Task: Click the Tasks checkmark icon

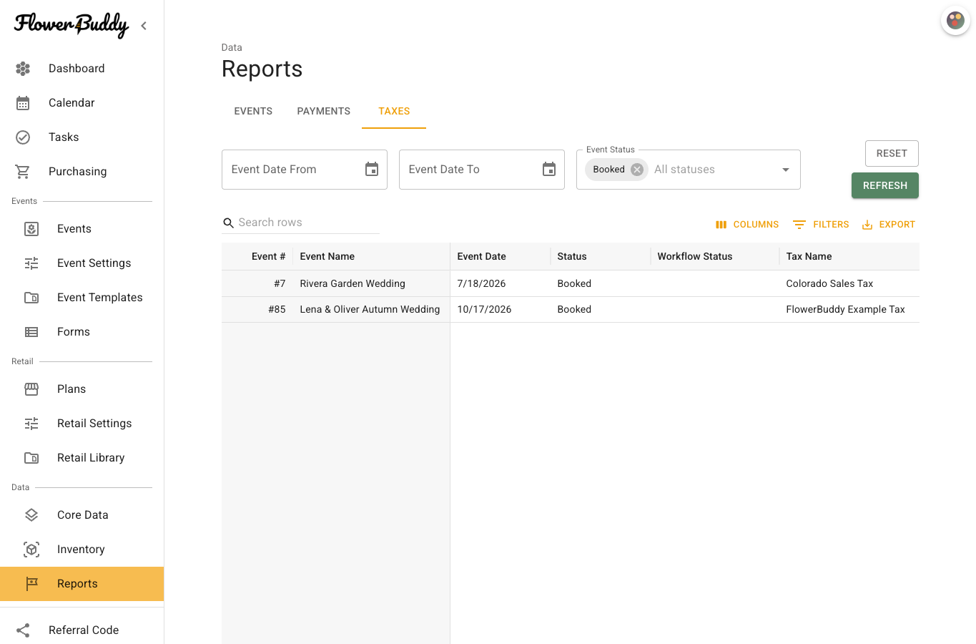Action: point(23,137)
